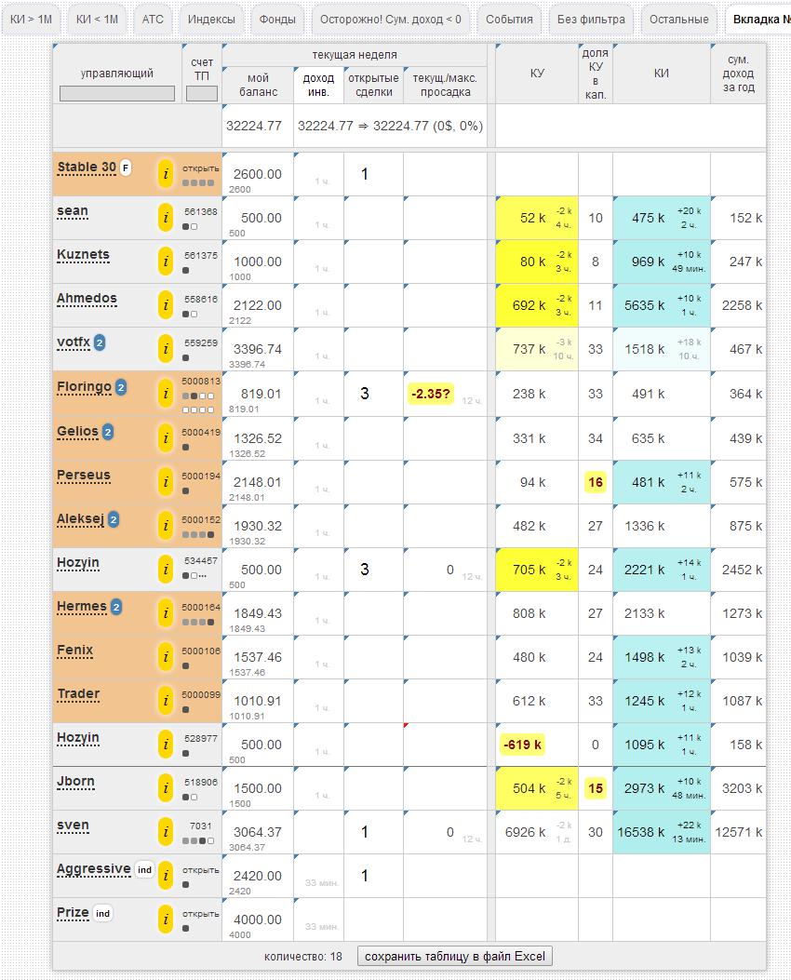Select the открытые сделки column header
Image resolution: width=791 pixels, height=980 pixels.
point(374,85)
